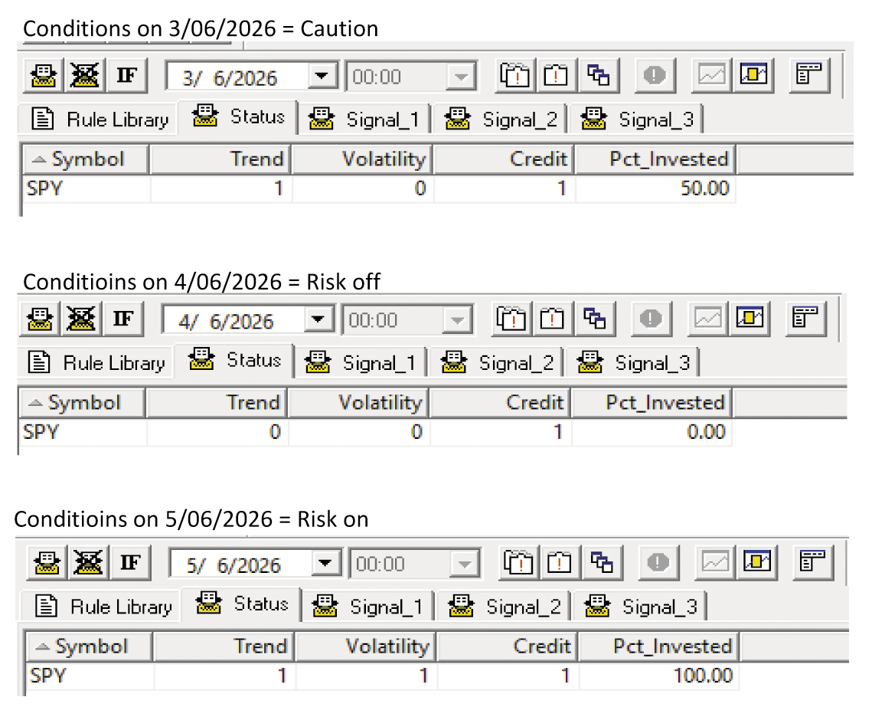872x710 pixels.
Task: Open Rule Library tab in the Risk off panel
Action: point(96,363)
